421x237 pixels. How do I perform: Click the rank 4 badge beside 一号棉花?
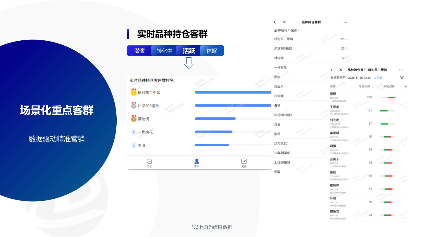click(x=134, y=132)
